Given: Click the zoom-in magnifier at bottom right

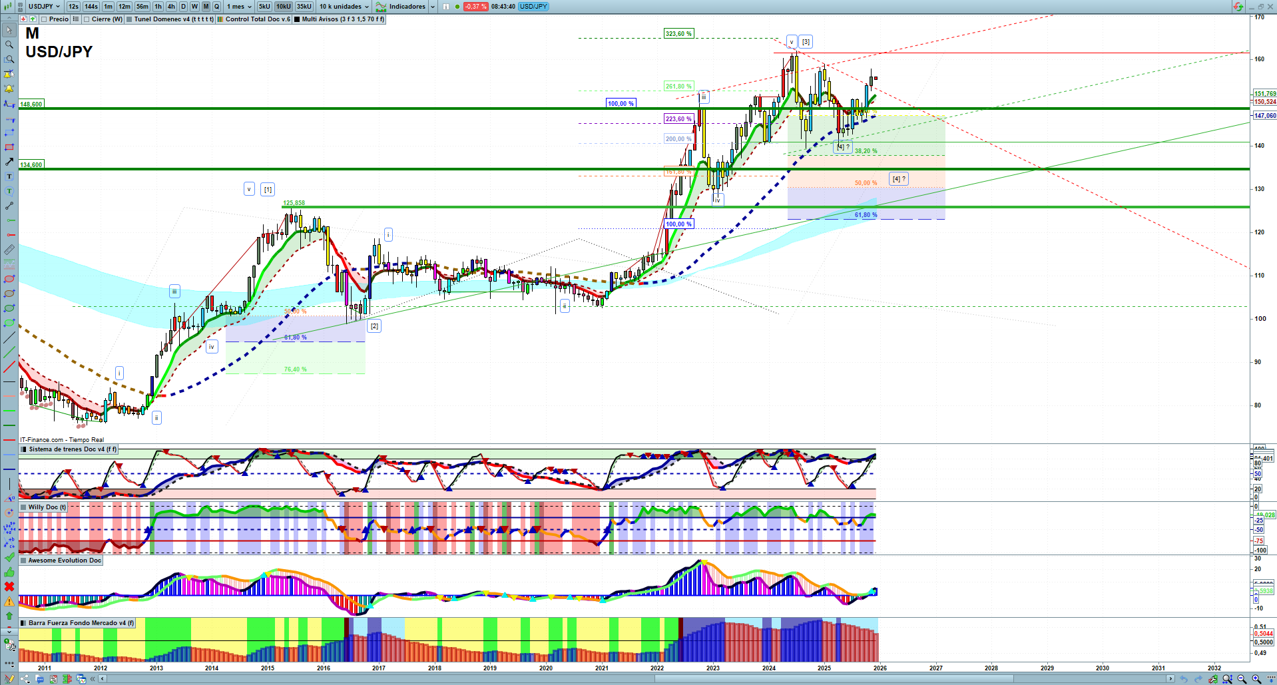Looking at the screenshot, I should (x=1256, y=679).
